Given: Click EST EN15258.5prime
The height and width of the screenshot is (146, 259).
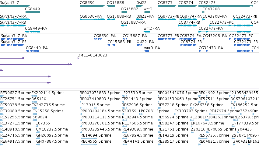Looking at the screenshot, I should pos(48,111).
